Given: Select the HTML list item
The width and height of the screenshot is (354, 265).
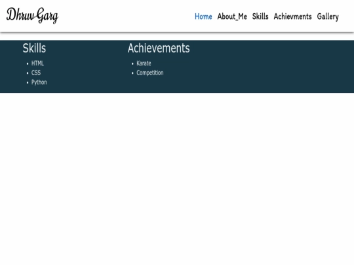Looking at the screenshot, I should (37, 63).
